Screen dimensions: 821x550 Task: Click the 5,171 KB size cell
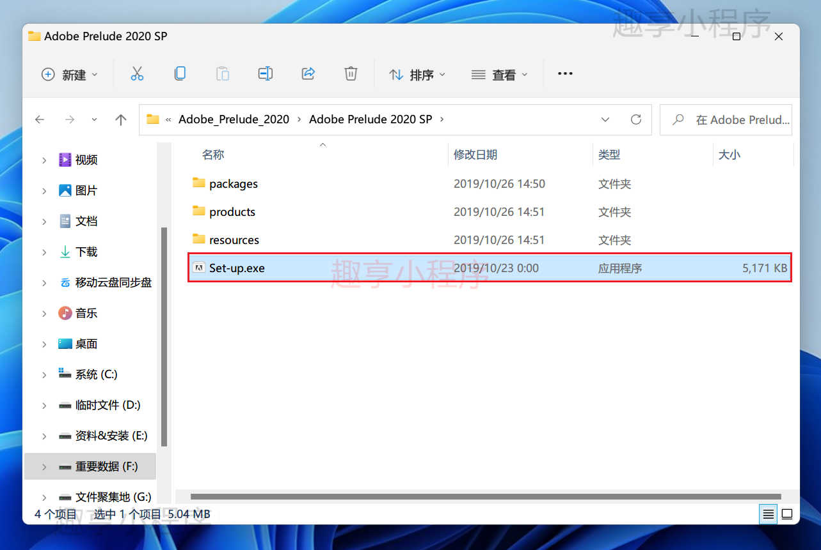tap(765, 268)
